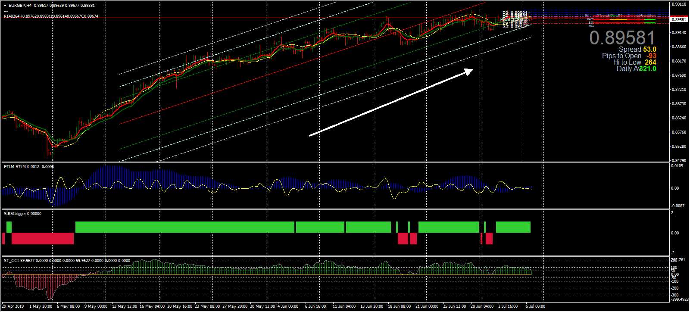The image size is (690, 312).
Task: Click the 18 Jun 08:00 time label
Action: click(400, 306)
